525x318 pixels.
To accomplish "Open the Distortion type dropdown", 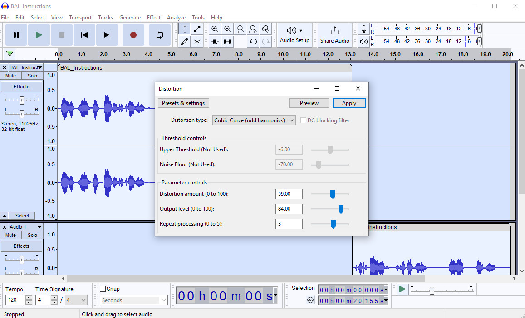I will click(x=253, y=120).
